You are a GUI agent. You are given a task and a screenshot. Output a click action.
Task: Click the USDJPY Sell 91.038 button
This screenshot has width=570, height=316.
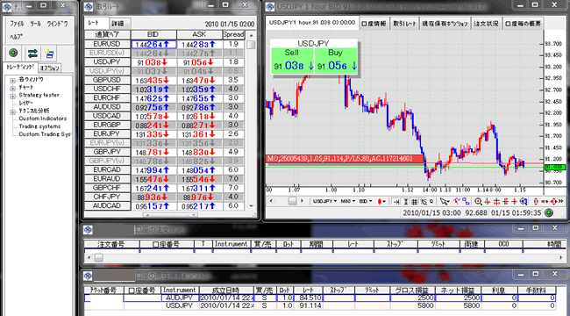point(292,61)
